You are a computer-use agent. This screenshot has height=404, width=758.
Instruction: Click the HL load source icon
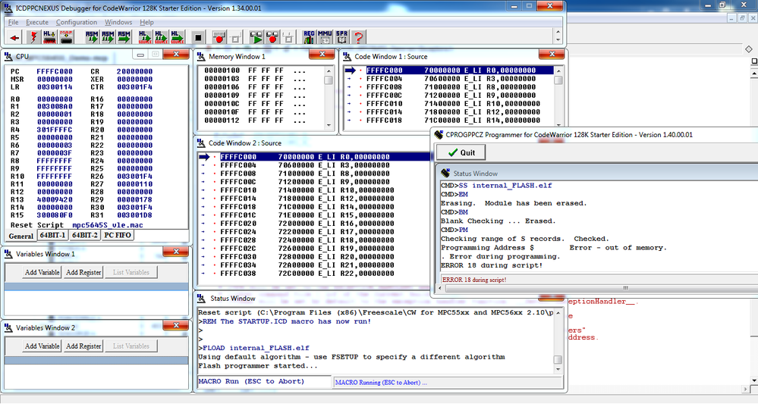click(x=49, y=37)
